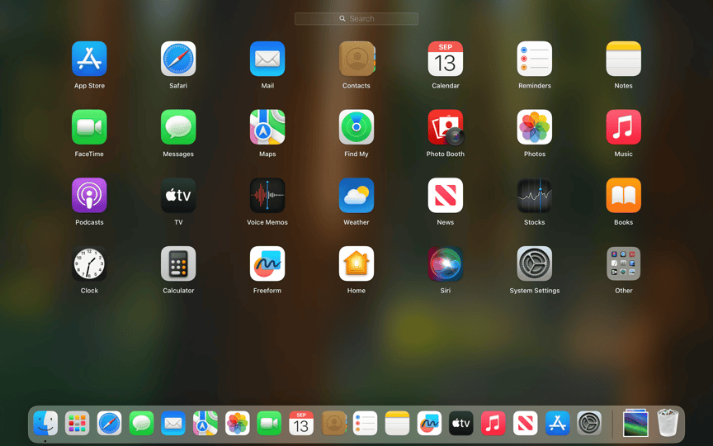The image size is (713, 446).
Task: Open Messages in the Launchpad grid
Action: pos(178,127)
